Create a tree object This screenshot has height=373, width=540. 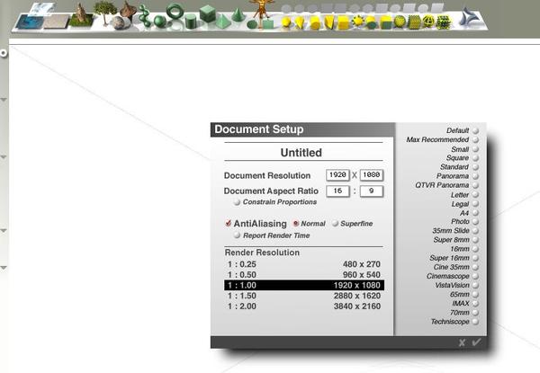[x=105, y=12]
